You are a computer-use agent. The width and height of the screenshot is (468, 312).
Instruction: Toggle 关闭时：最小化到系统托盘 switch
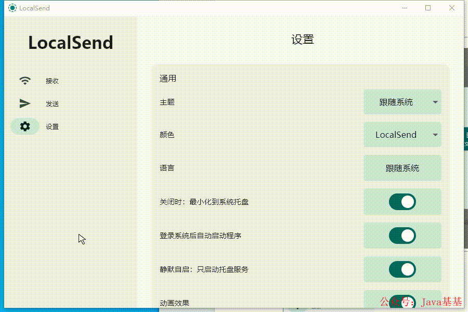tap(402, 202)
